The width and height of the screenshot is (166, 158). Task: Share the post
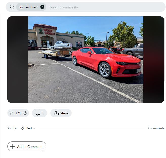[61, 113]
